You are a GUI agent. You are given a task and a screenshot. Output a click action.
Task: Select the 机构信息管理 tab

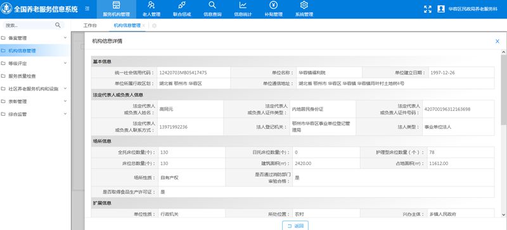[x=127, y=25]
